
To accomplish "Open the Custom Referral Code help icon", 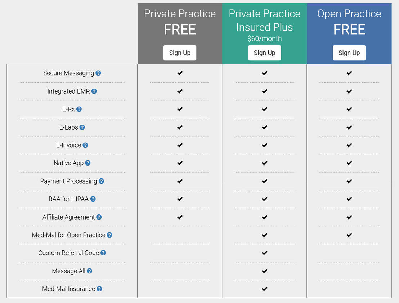I will tap(103, 253).
